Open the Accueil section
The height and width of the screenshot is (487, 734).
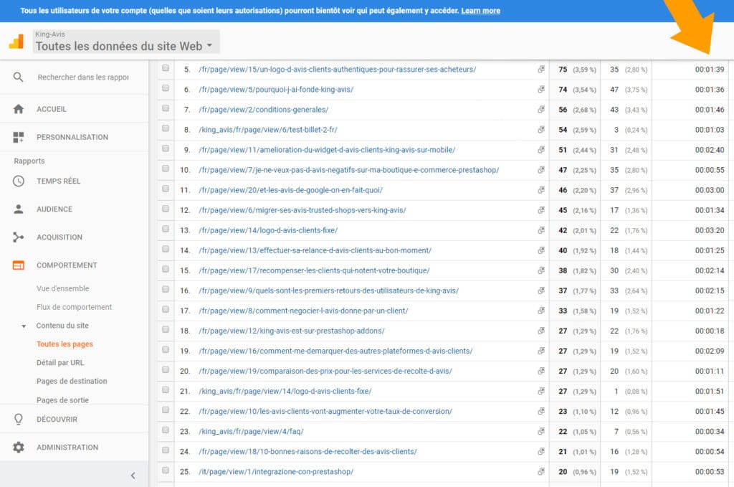[52, 109]
